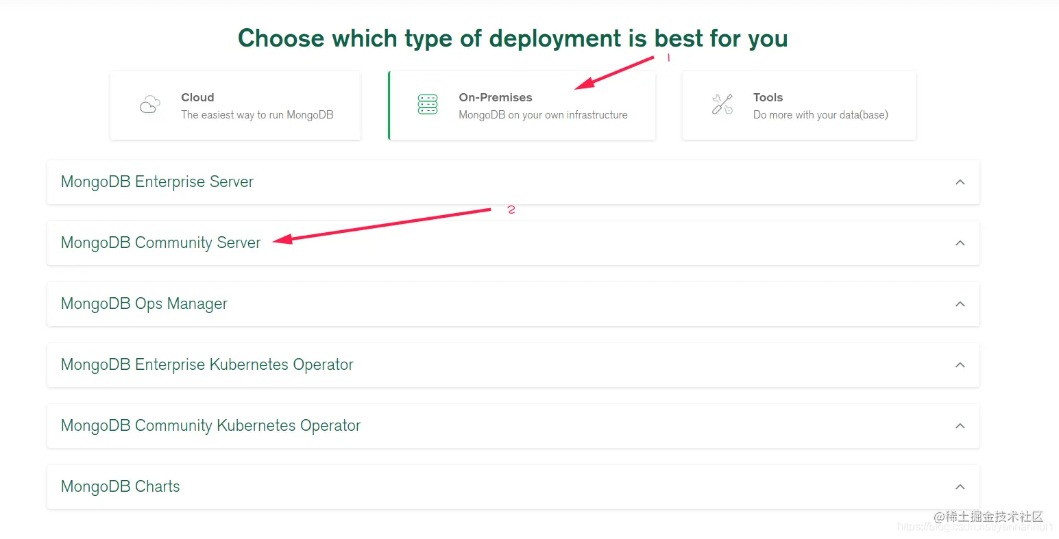This screenshot has height=539, width=1059.
Task: Select the On-Premises deployment tab
Action: click(x=522, y=105)
